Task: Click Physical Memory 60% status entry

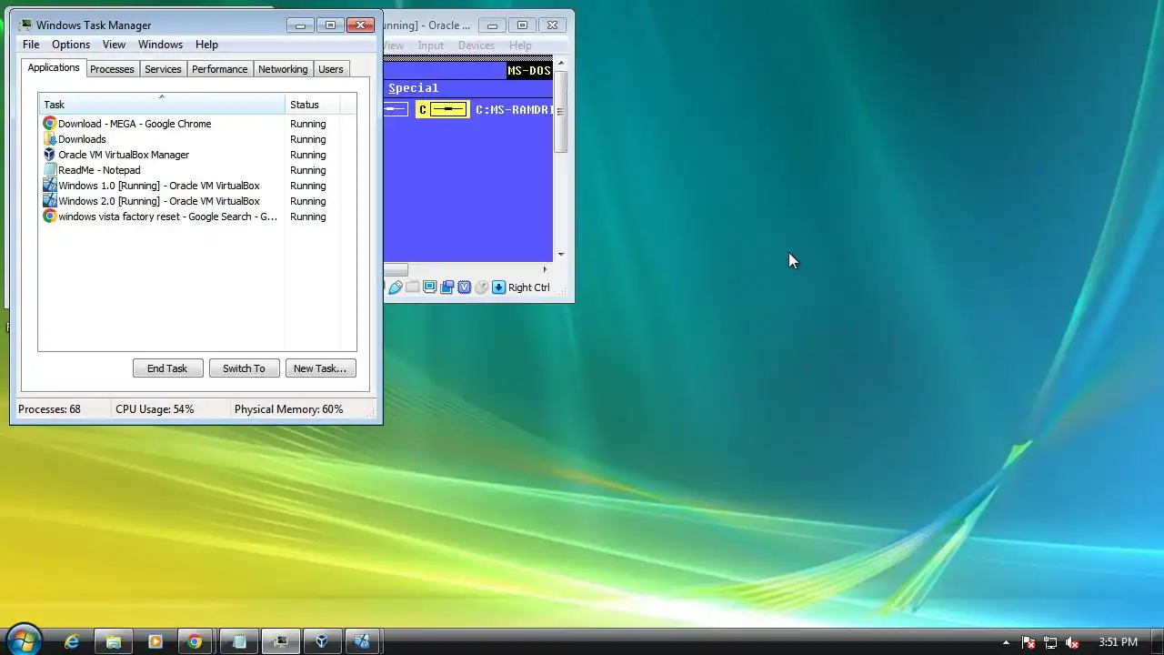Action: tap(288, 409)
